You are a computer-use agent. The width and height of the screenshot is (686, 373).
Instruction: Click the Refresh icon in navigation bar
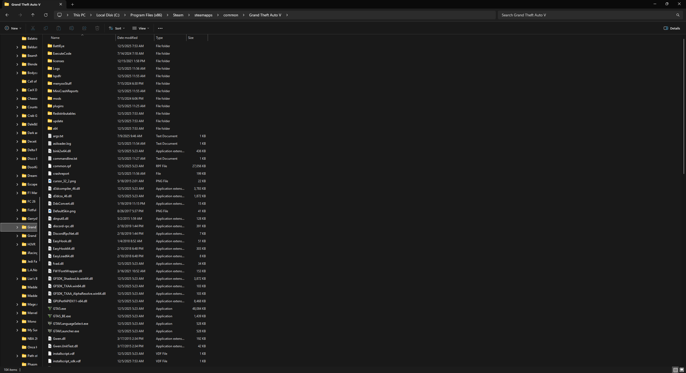coord(46,15)
